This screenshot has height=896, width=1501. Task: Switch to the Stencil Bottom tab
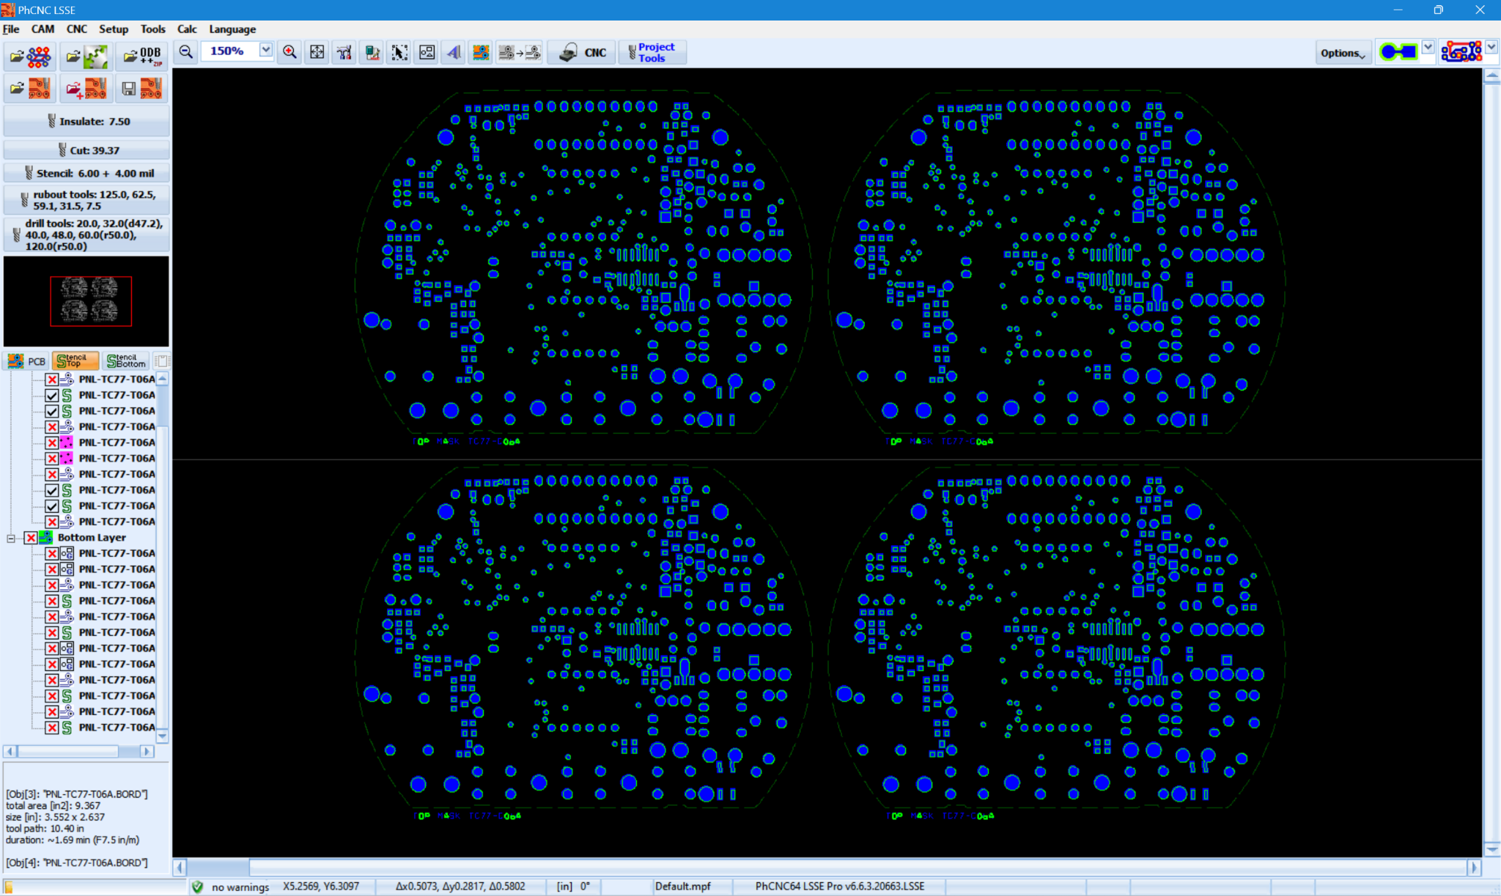126,361
